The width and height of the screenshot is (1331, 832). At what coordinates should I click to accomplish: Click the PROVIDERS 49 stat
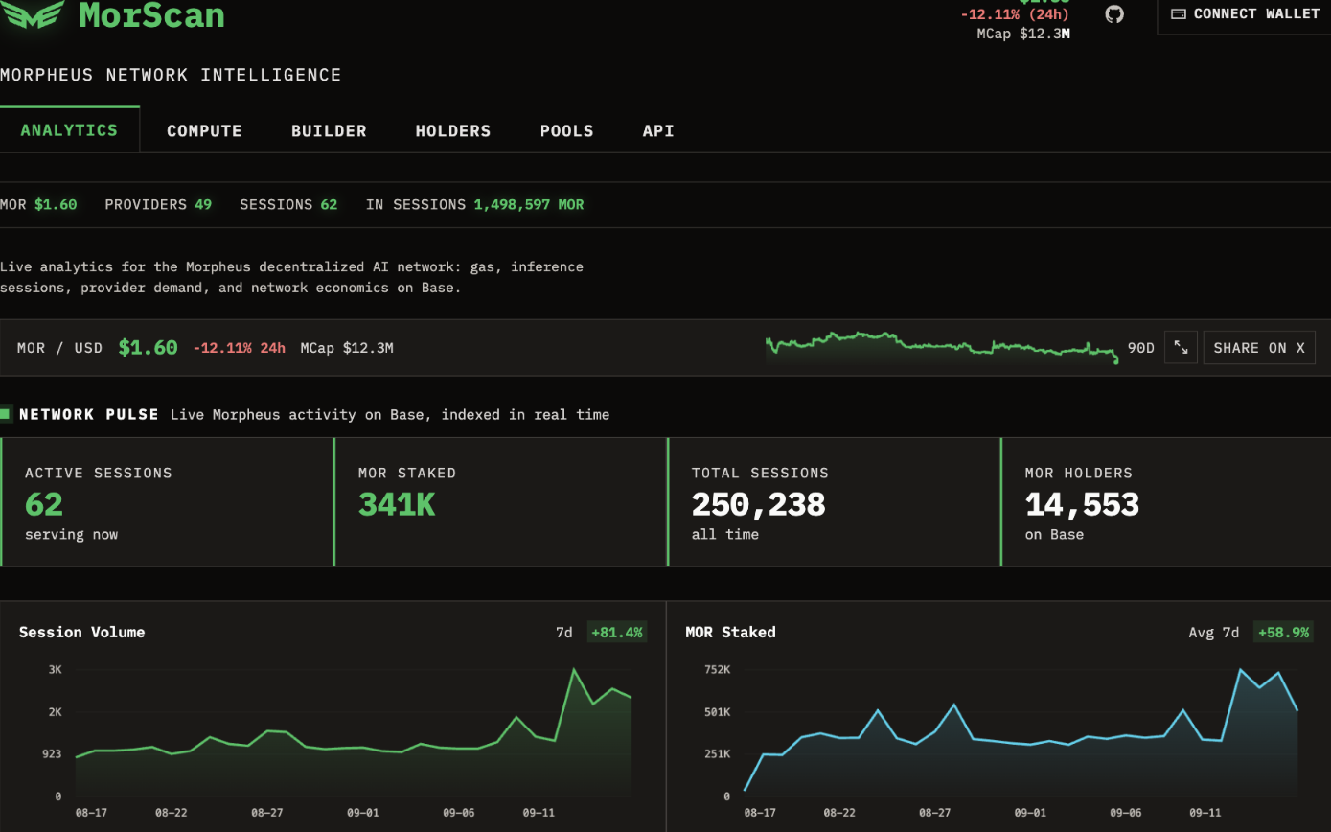point(158,204)
